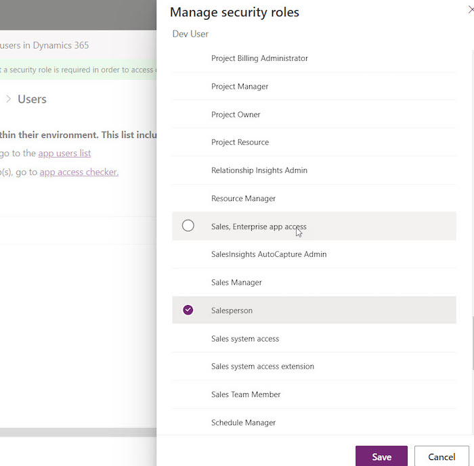Select the Project Resource role
The width and height of the screenshot is (474, 466).
[314, 142]
